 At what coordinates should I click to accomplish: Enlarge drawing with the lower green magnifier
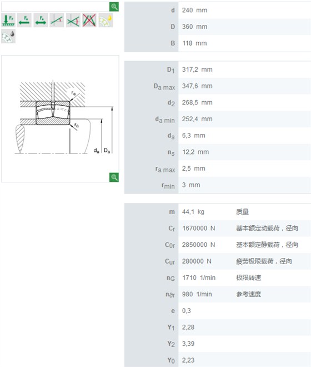[x=114, y=177]
